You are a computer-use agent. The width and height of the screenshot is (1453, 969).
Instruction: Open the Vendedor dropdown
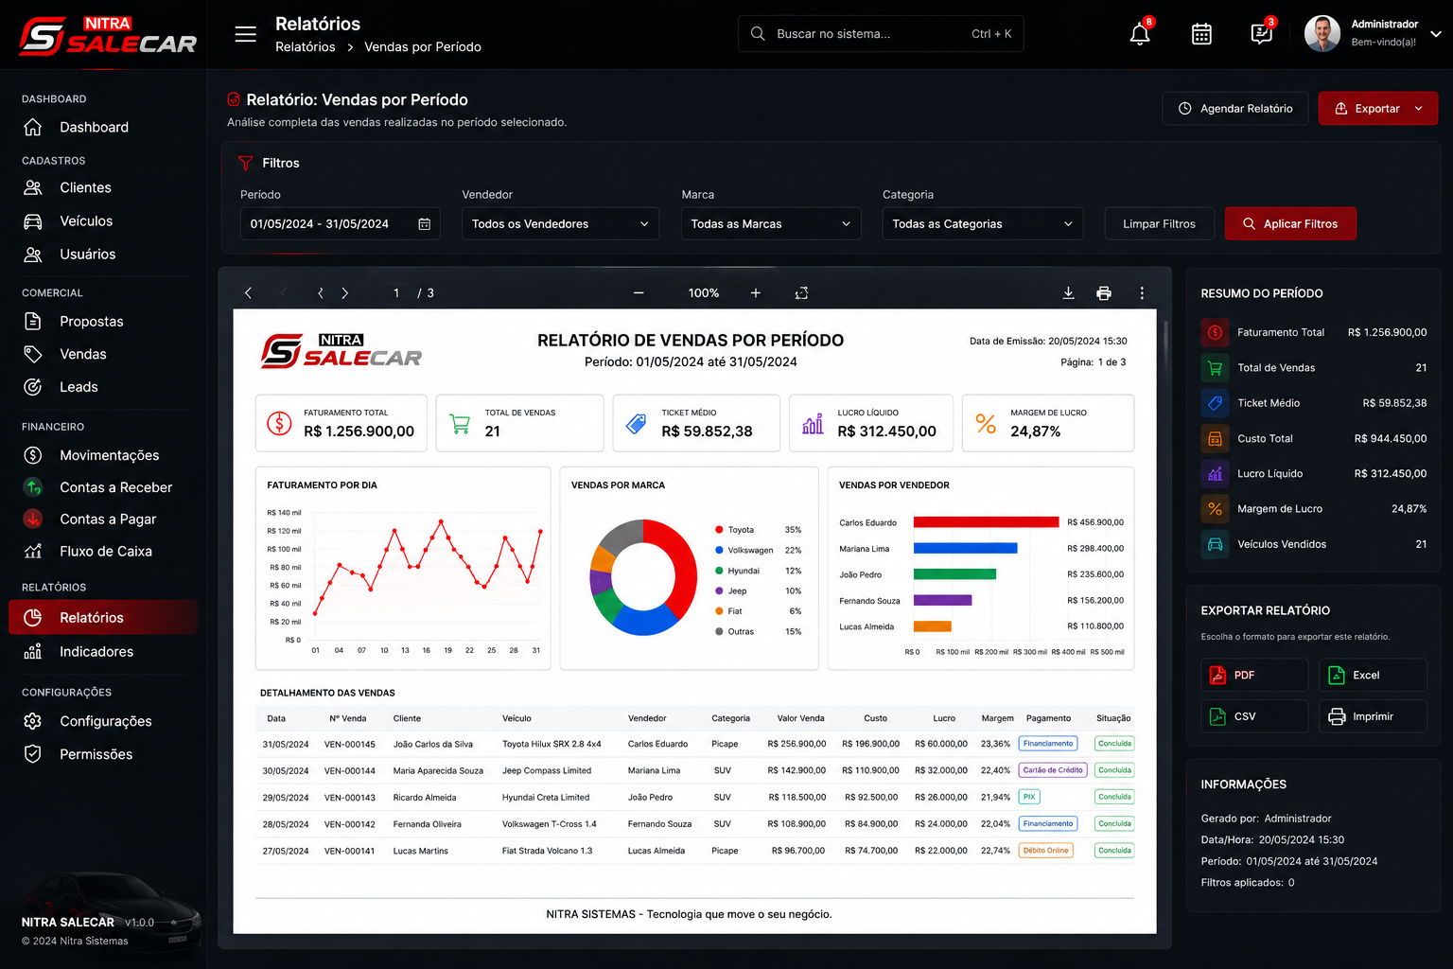[560, 224]
